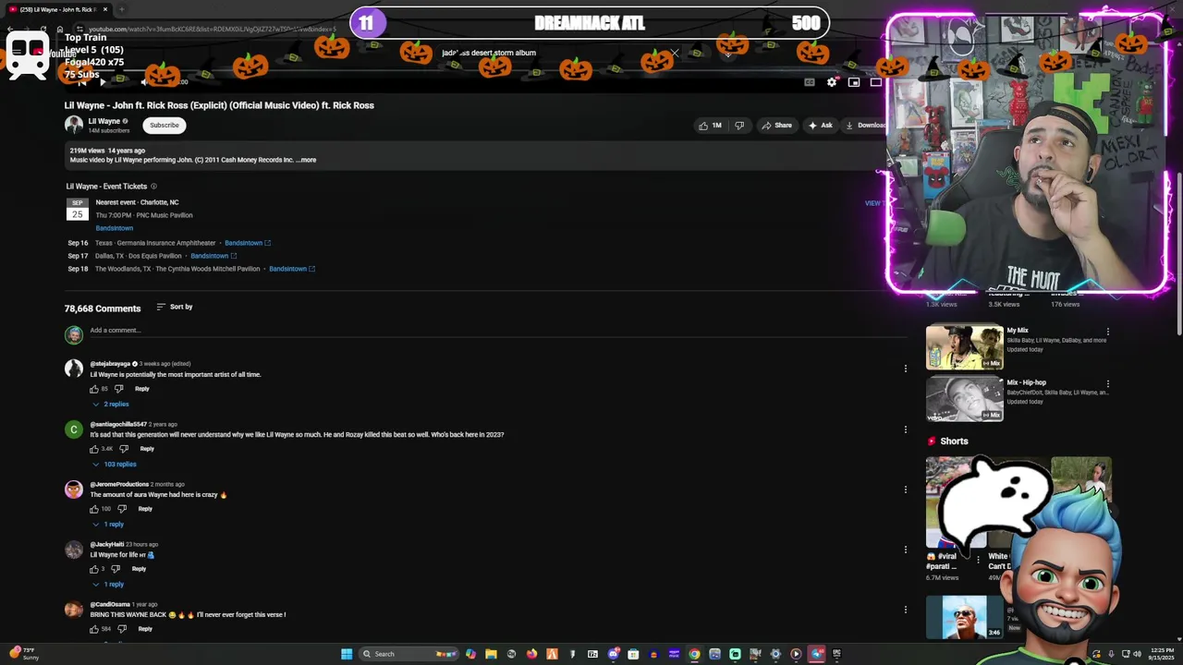Screen dimensions: 1183x665
Task: Reply to the @stejabrayaga comment
Action: coord(142,389)
